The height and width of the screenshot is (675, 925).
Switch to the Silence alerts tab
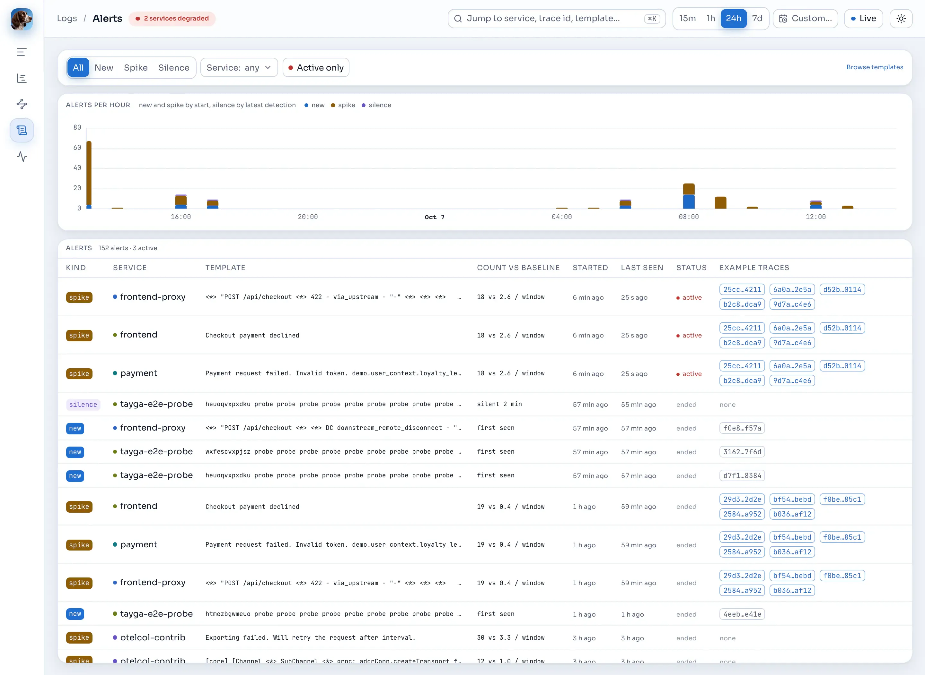click(x=174, y=67)
